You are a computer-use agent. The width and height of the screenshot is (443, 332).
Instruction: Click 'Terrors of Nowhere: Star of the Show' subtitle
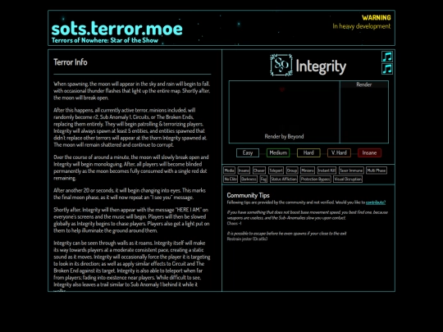[x=105, y=40]
